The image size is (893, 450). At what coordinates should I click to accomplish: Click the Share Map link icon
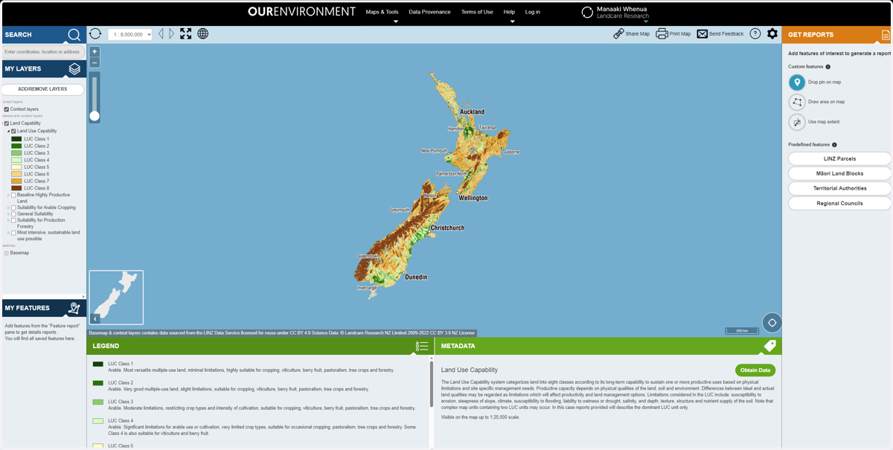click(618, 33)
